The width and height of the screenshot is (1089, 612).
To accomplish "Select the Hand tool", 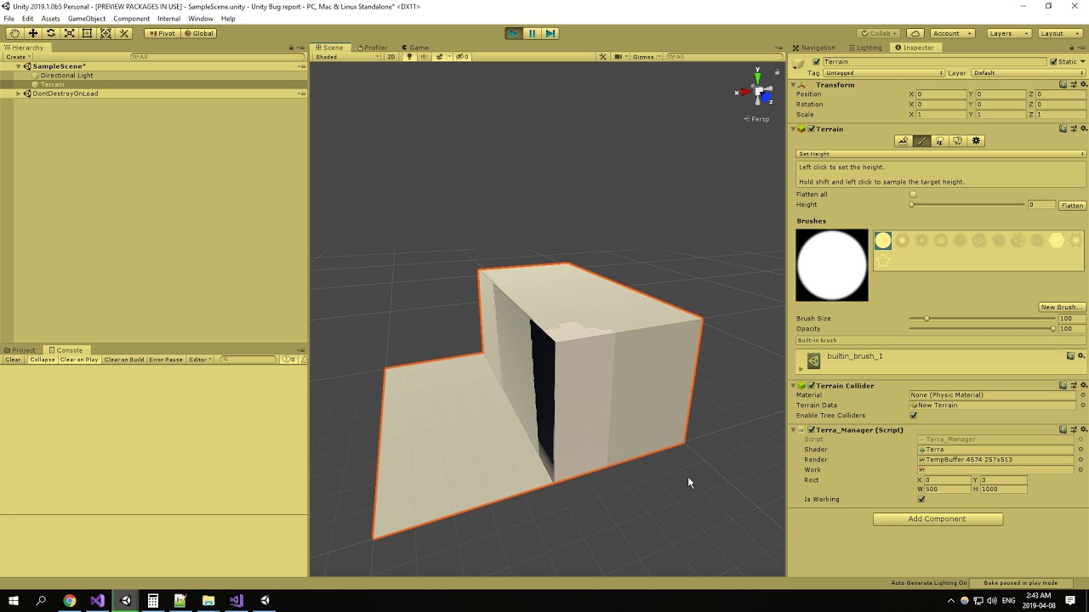I will (14, 32).
